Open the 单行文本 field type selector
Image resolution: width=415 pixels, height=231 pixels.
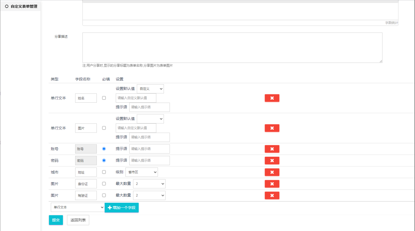[78, 207]
